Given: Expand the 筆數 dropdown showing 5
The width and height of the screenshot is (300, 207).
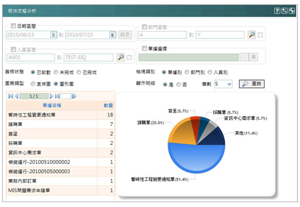Looking at the screenshot, I should click(229, 84).
